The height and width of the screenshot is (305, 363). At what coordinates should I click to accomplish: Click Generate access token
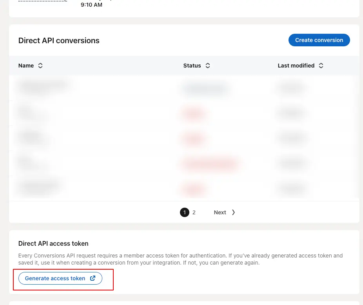coord(55,278)
